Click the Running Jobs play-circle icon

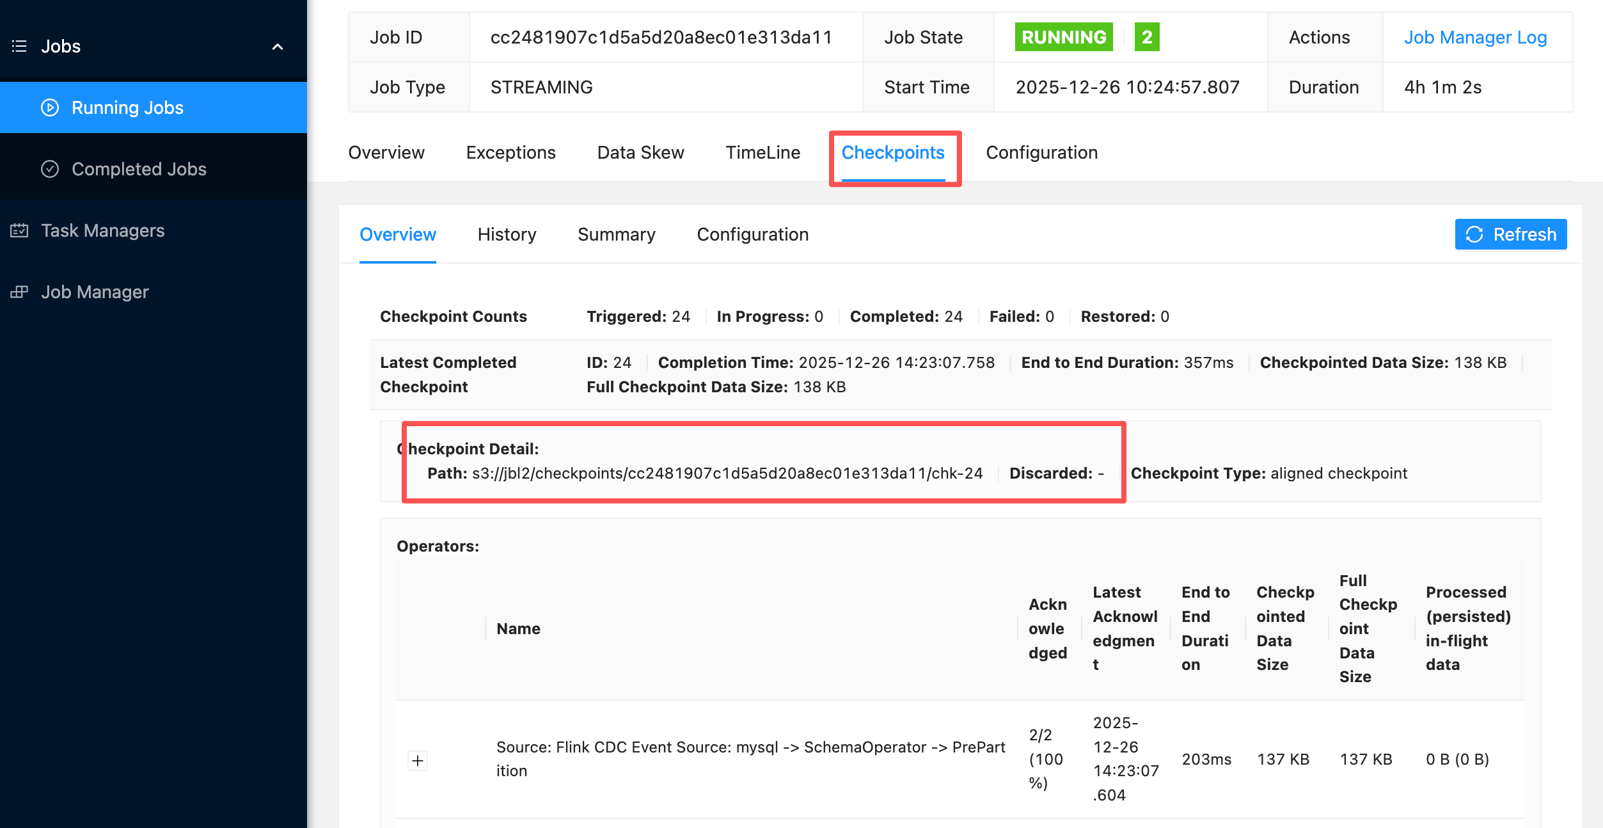50,107
